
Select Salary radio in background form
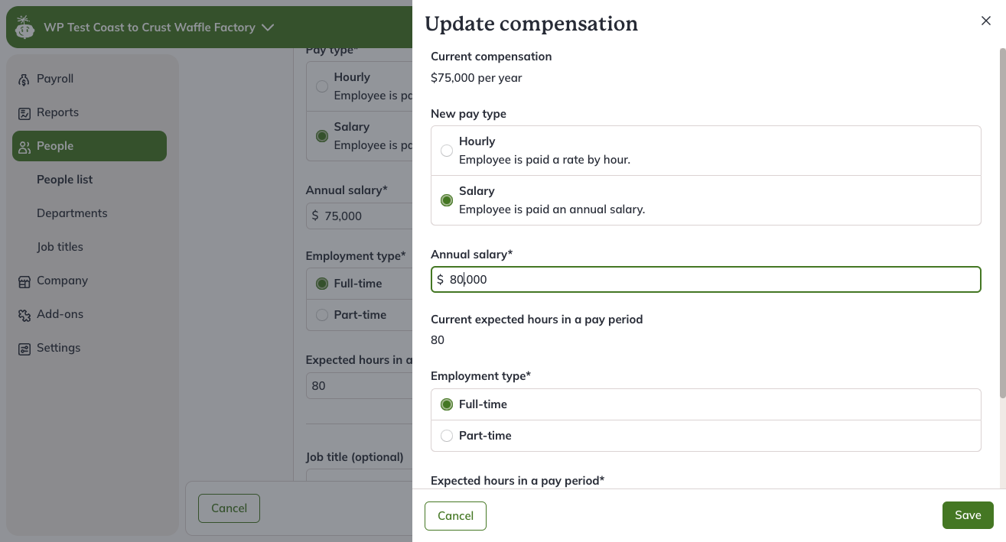[x=322, y=136]
